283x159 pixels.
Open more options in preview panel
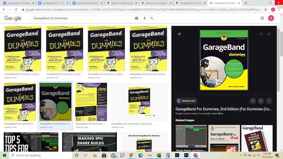(269, 101)
